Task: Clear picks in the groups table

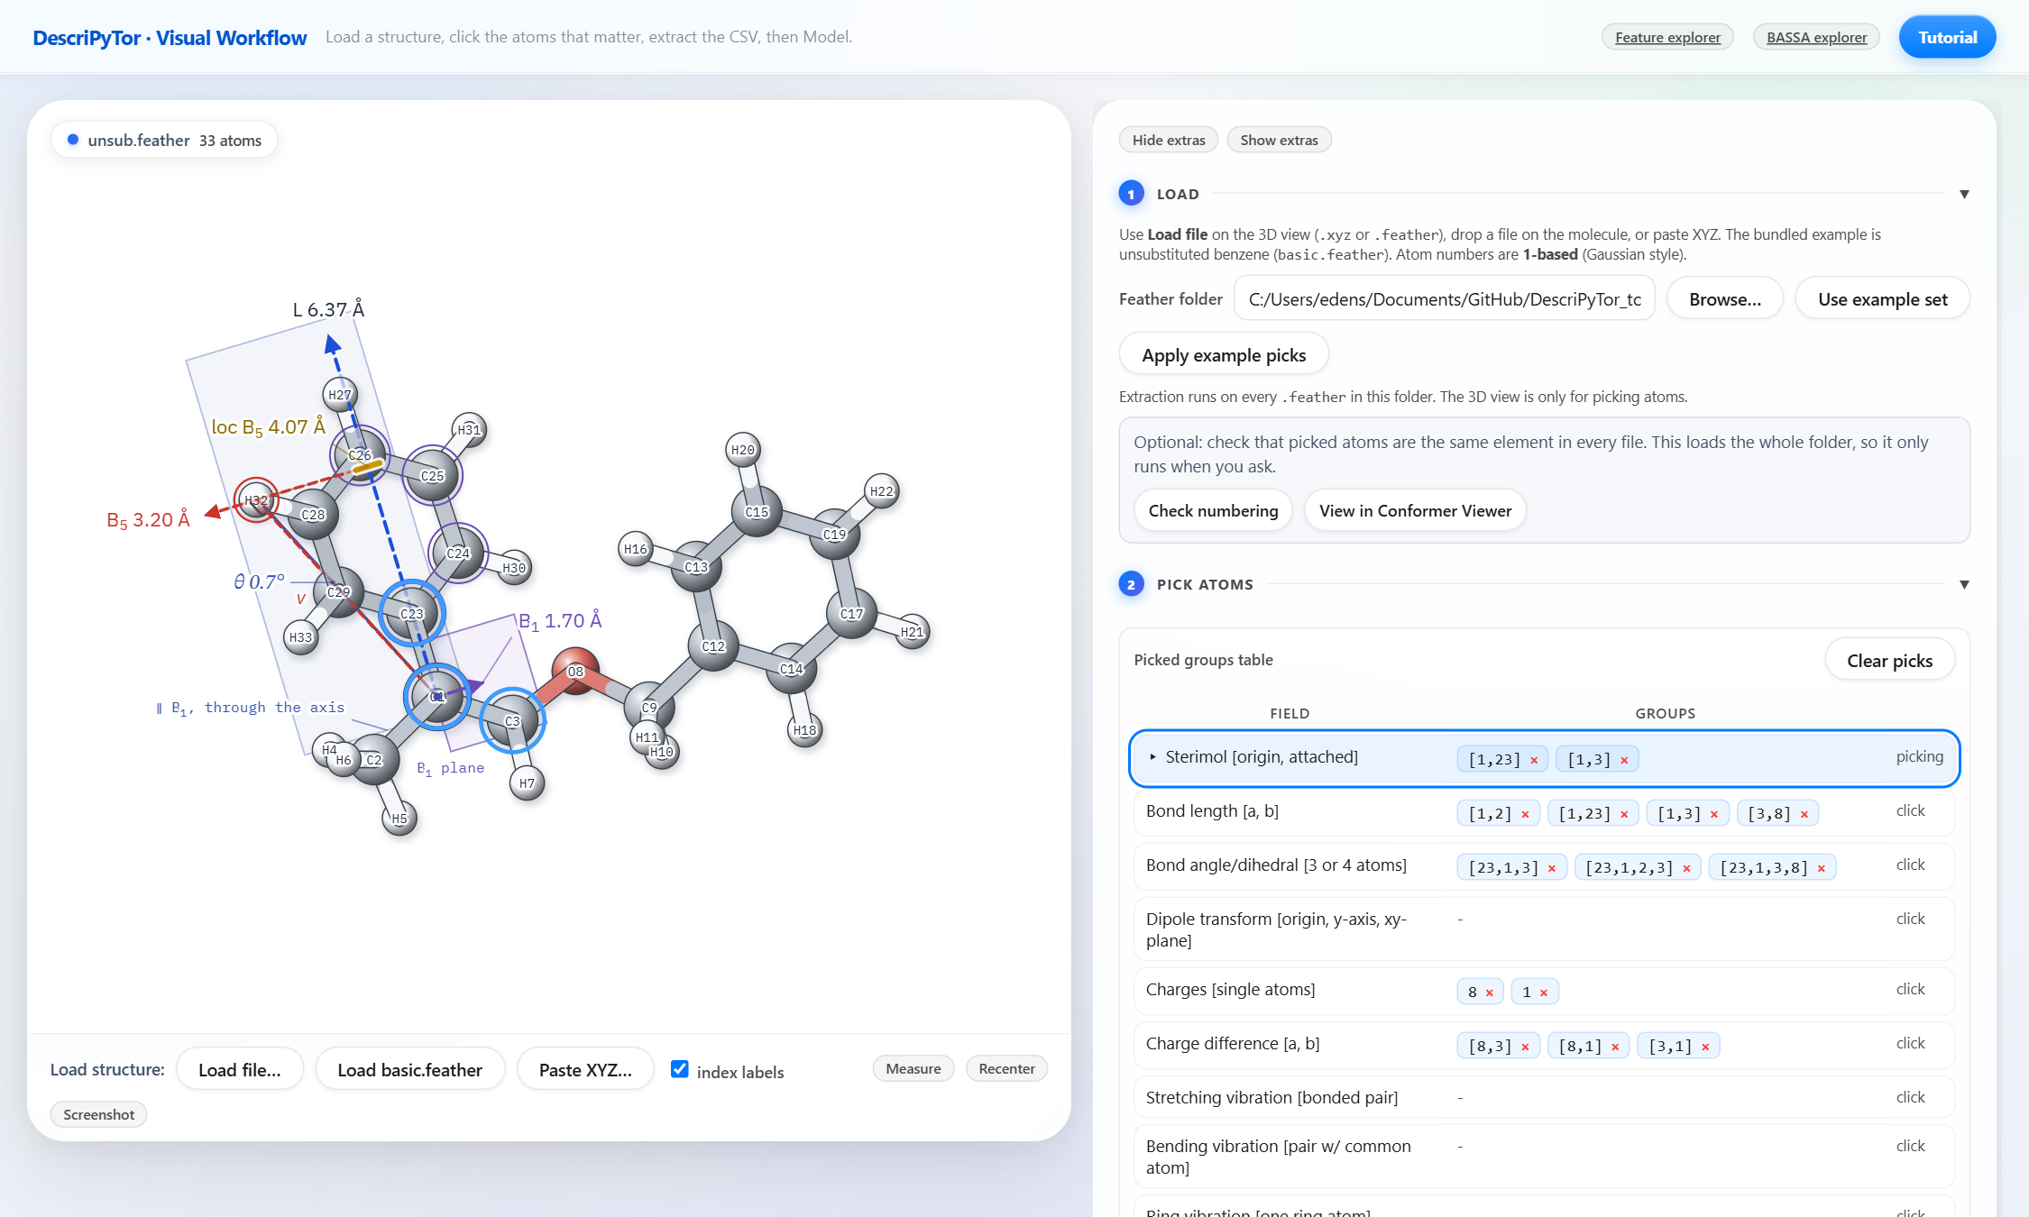Action: coord(1889,661)
